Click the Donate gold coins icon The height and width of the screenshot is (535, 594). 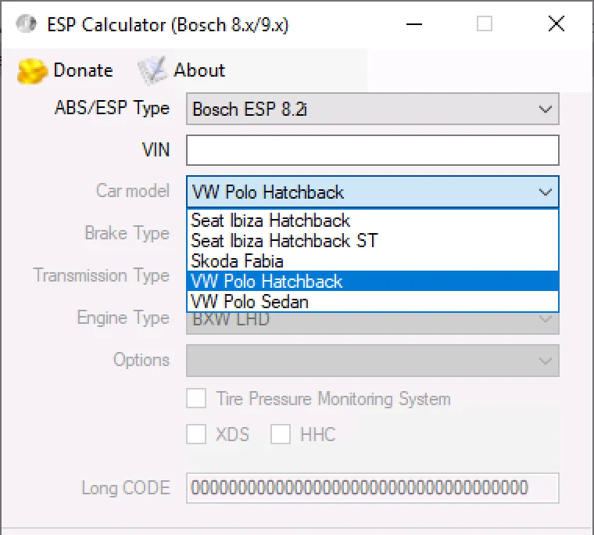click(x=32, y=70)
